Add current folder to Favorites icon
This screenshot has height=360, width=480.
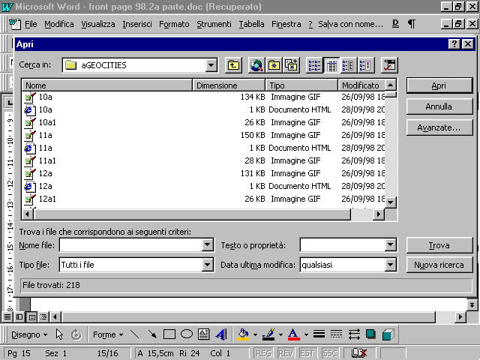tap(291, 65)
